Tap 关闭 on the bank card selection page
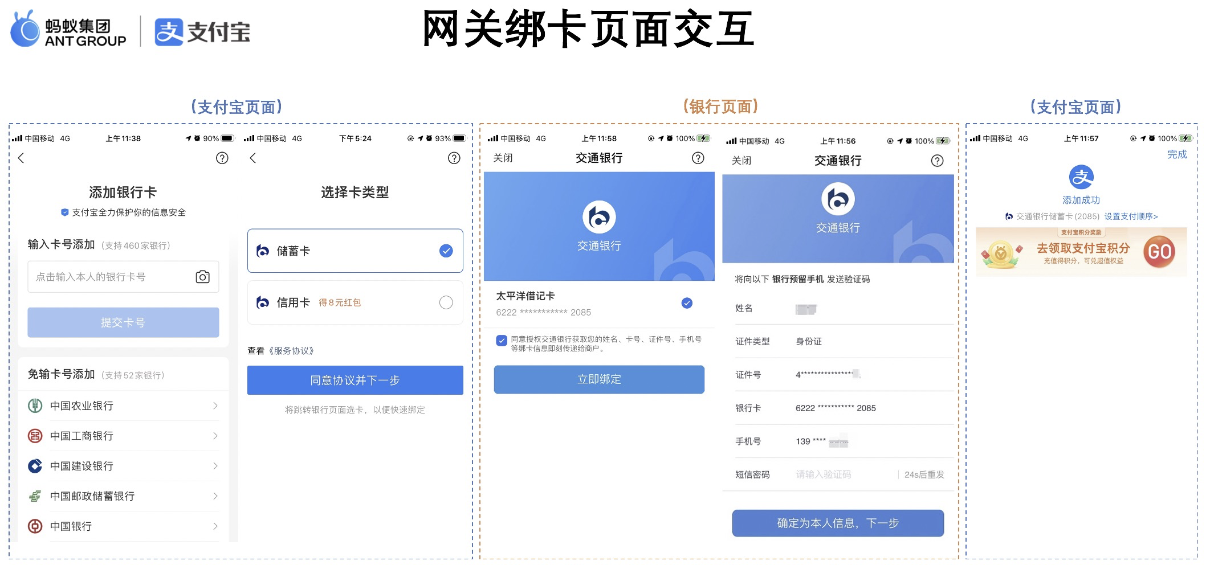 coord(503,158)
